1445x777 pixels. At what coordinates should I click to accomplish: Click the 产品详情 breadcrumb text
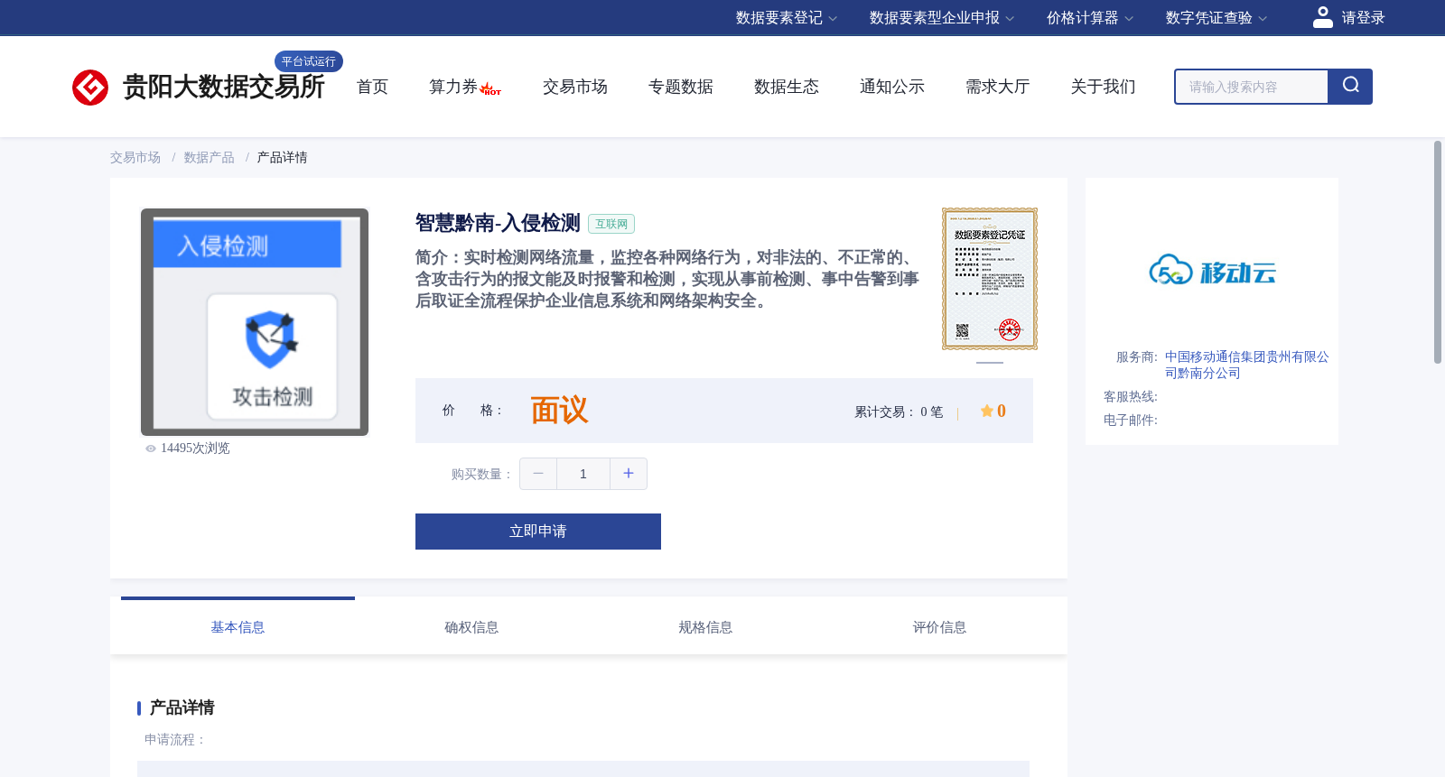283,158
